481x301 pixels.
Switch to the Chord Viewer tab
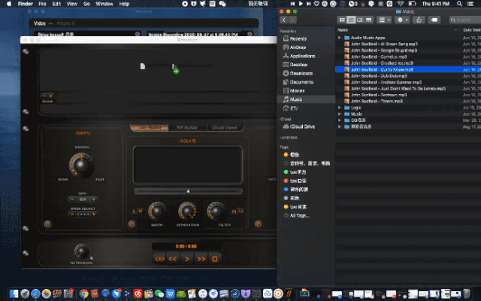225,127
